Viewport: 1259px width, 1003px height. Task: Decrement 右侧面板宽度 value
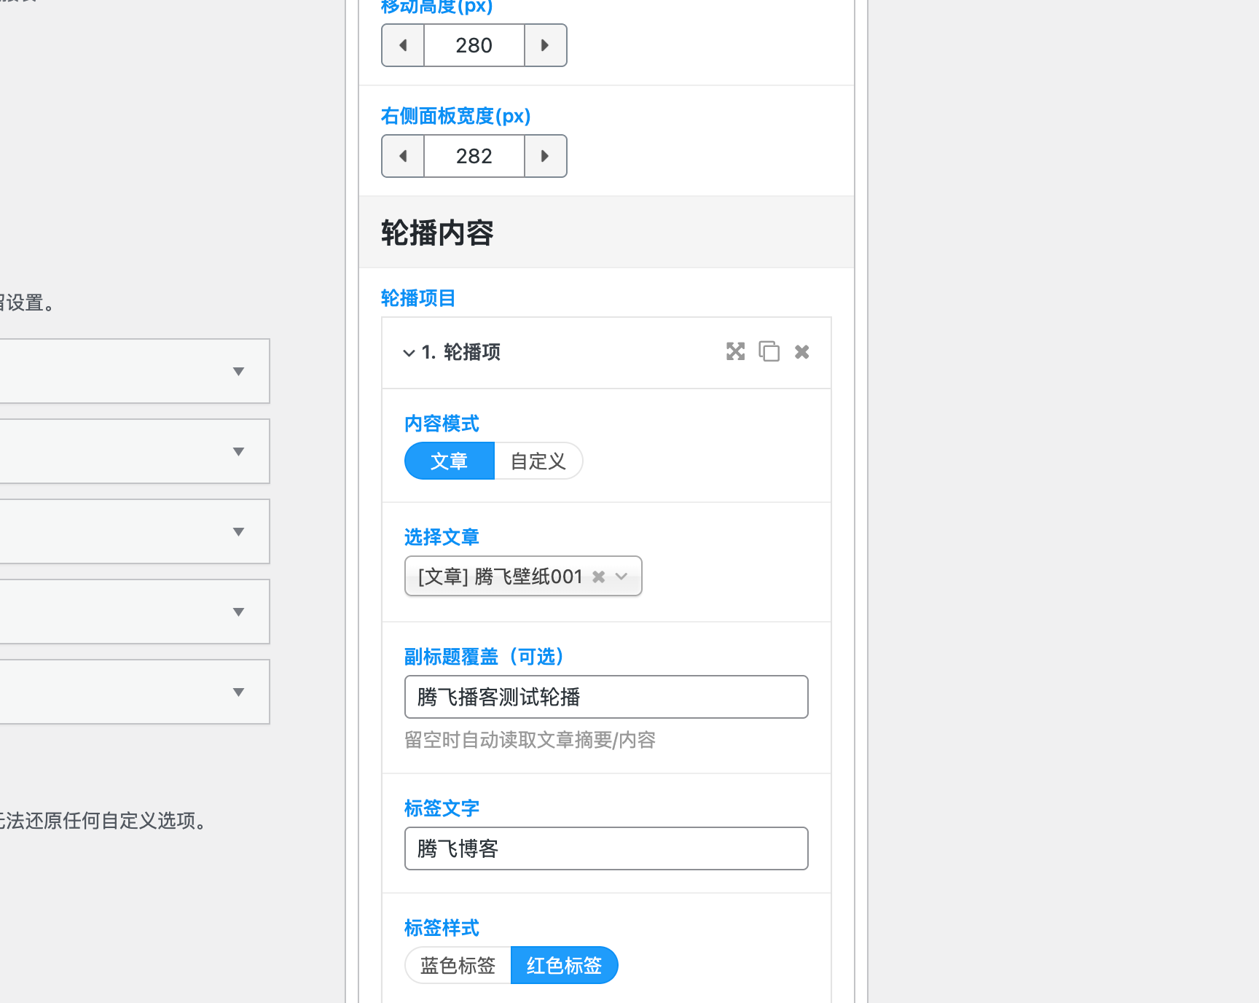(x=402, y=155)
